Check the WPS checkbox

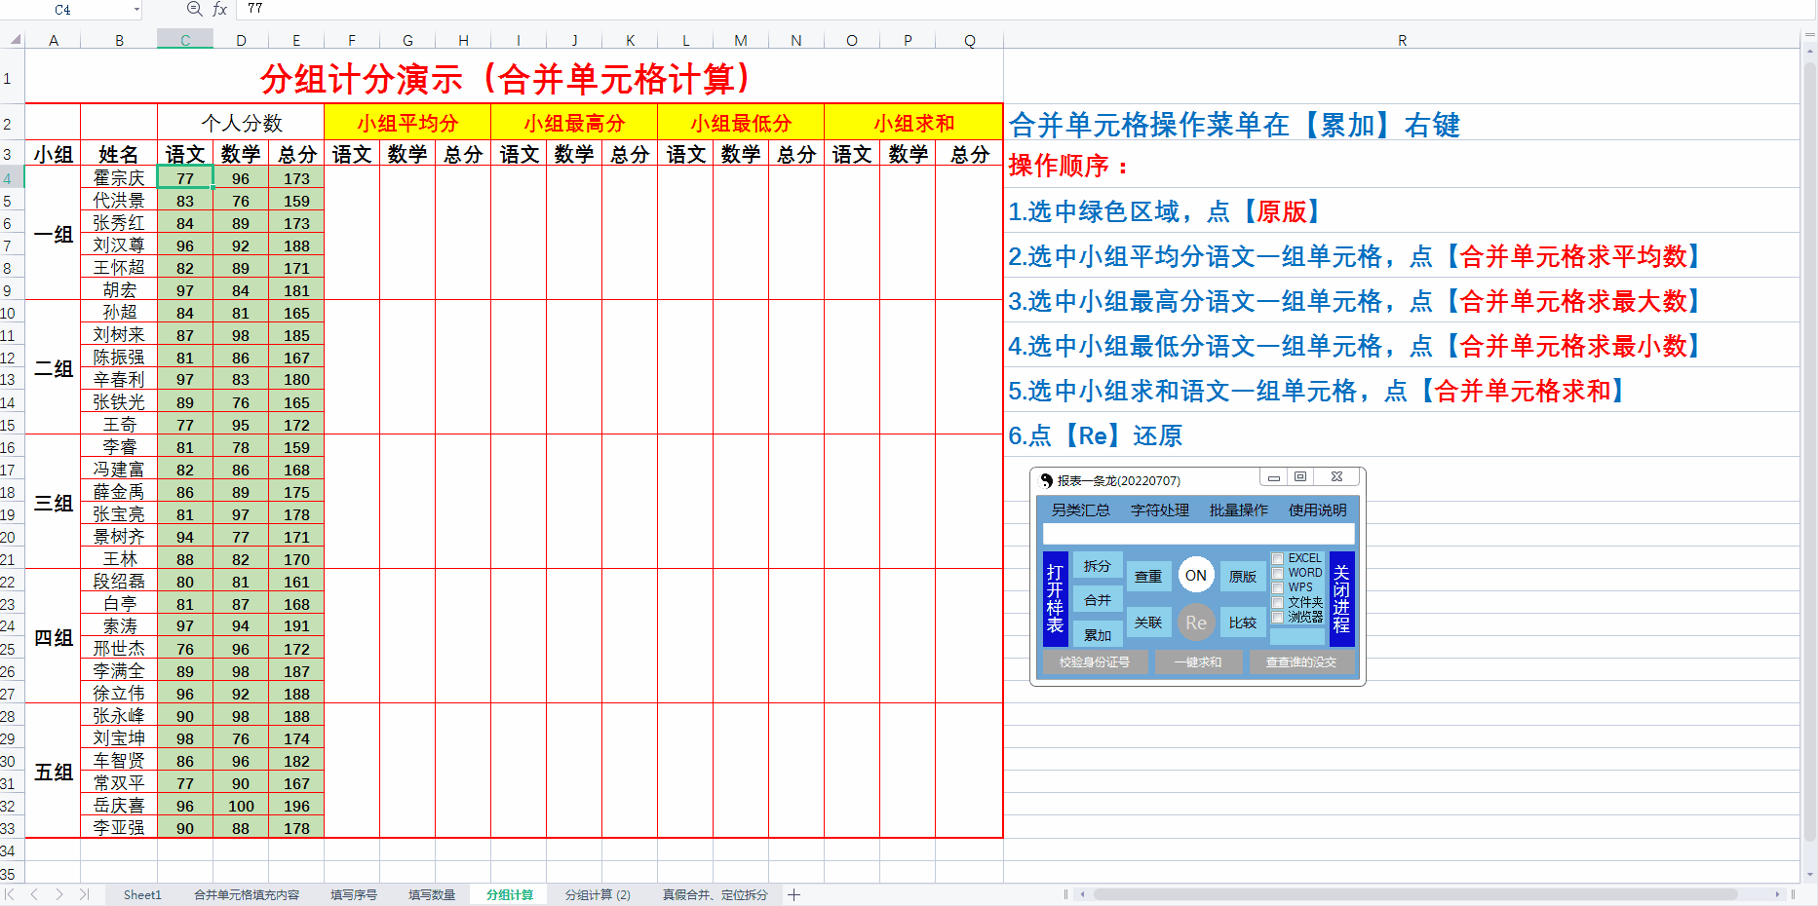[1278, 588]
